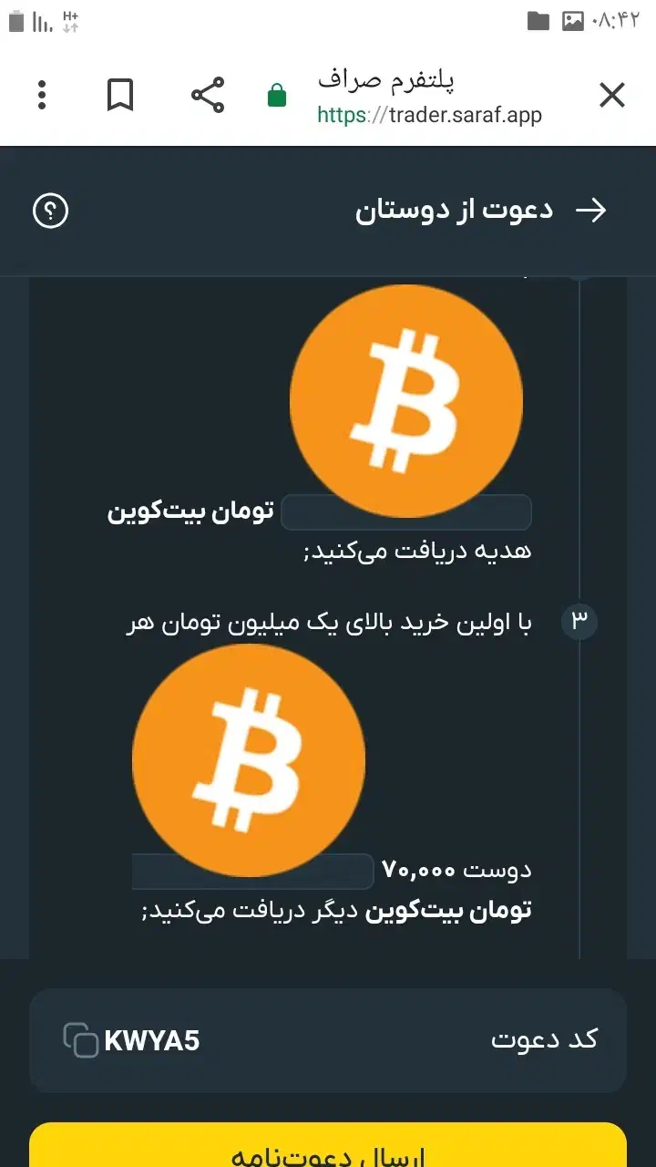
Task: Tap the lower Bitcoin logo image
Action: [x=249, y=760]
